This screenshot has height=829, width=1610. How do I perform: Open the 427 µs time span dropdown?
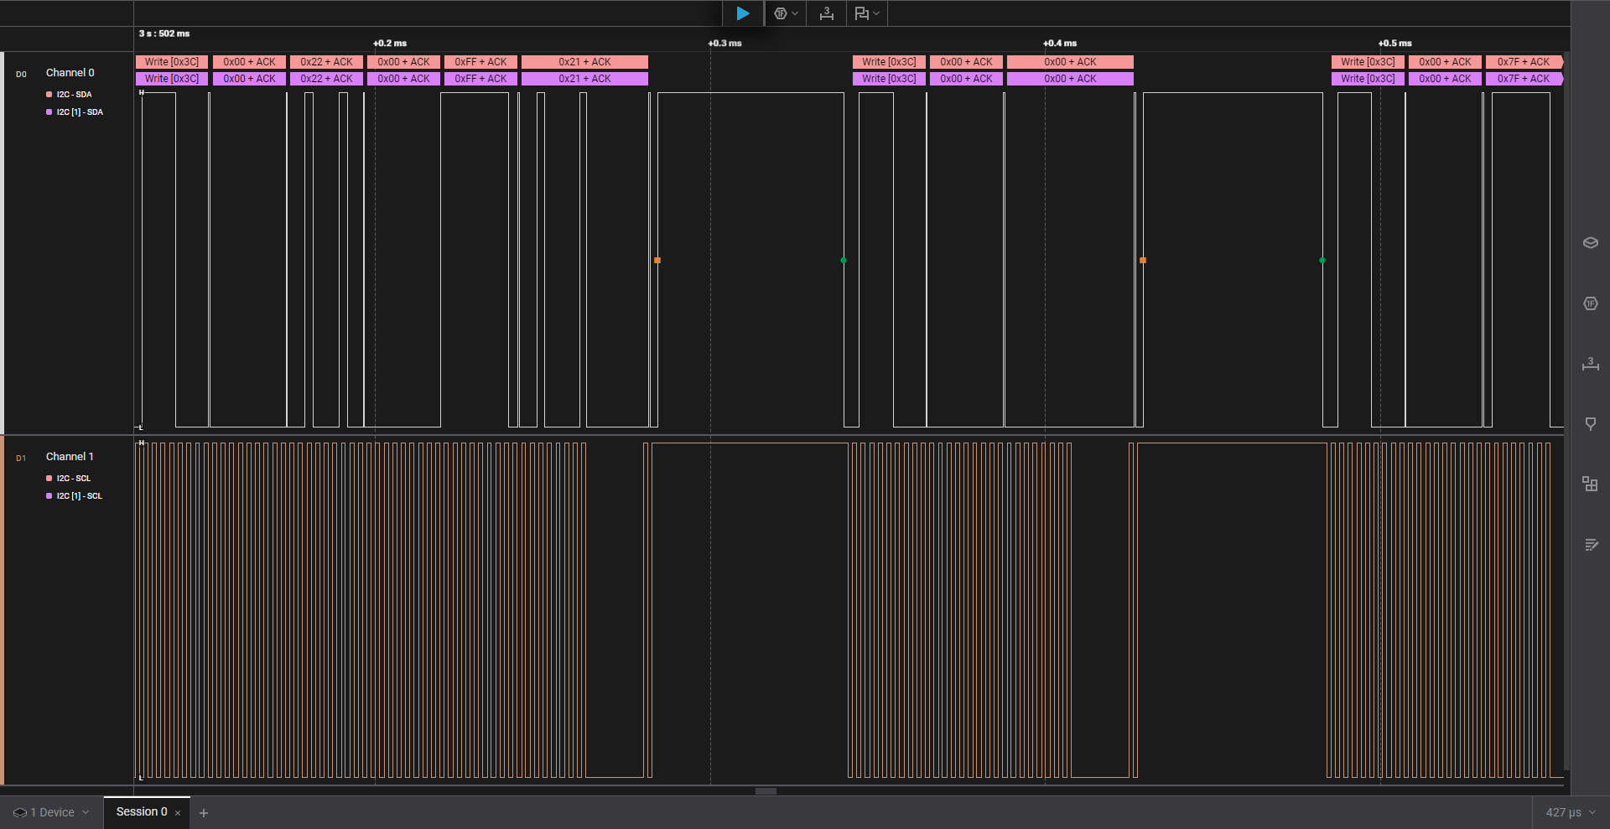point(1570,812)
